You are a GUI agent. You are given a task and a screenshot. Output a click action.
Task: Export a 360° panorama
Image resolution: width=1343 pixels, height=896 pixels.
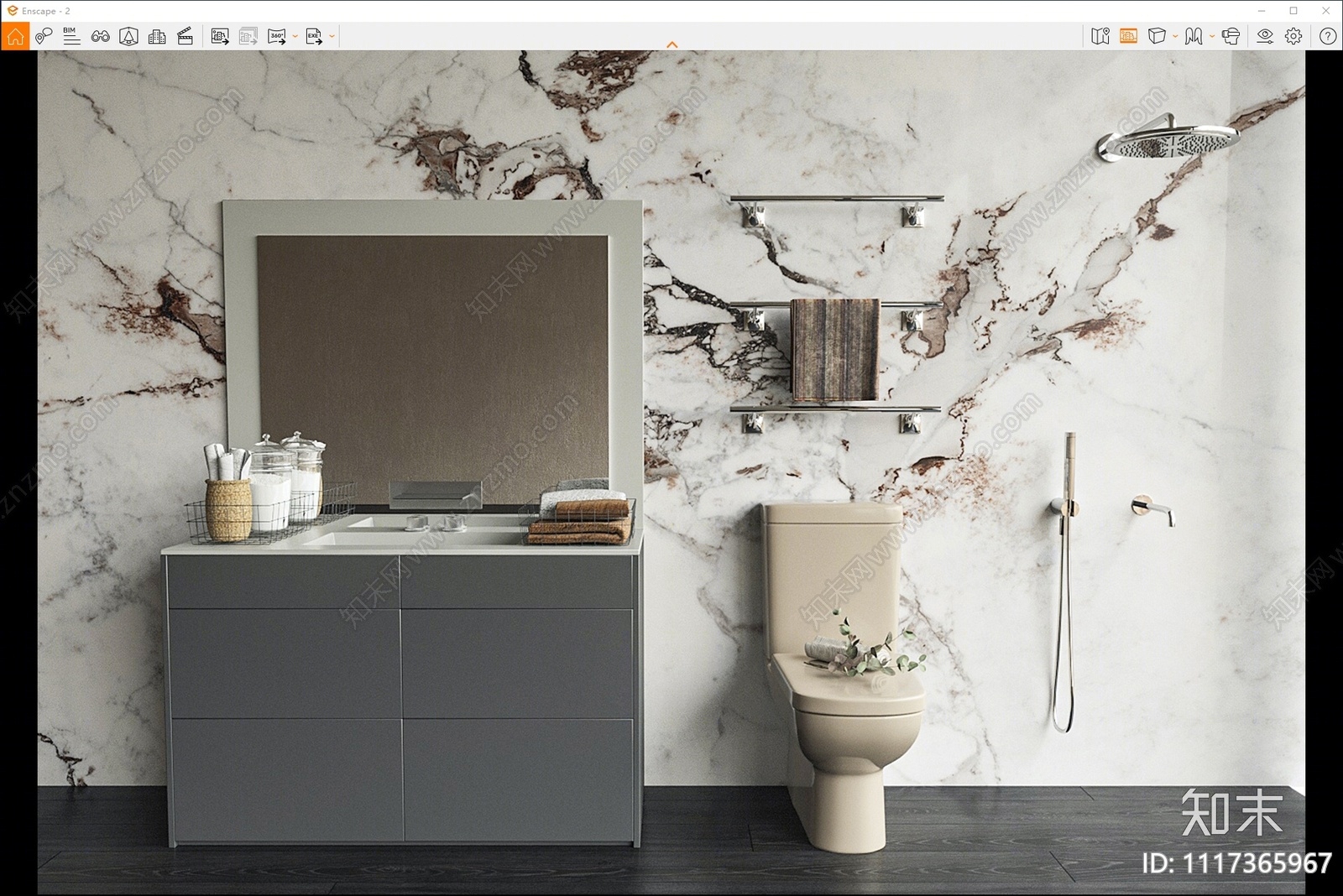(x=276, y=36)
